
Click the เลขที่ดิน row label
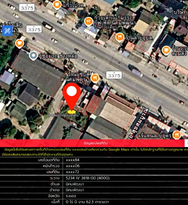pyautogui.click(x=53, y=172)
